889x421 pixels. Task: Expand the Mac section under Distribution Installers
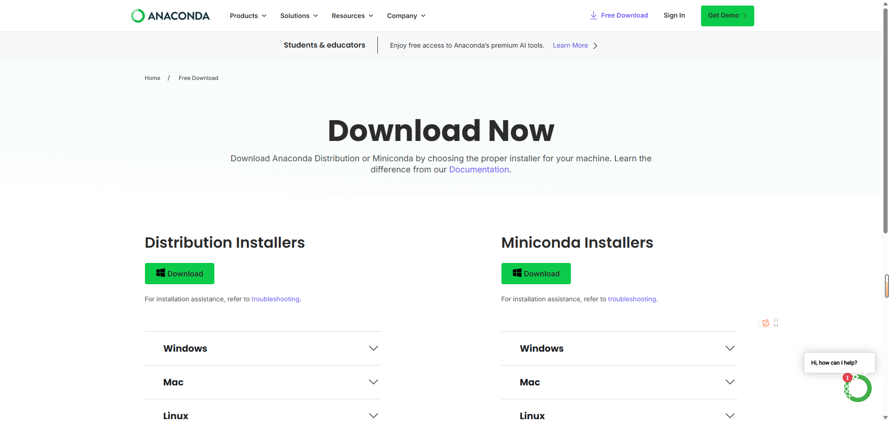[x=263, y=382]
